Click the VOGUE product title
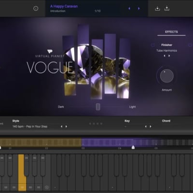Viewport: 193px width, 193px height. coord(50,68)
